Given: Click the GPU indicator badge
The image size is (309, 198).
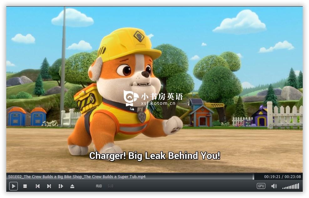Looking at the screenshot, I should [261, 186].
